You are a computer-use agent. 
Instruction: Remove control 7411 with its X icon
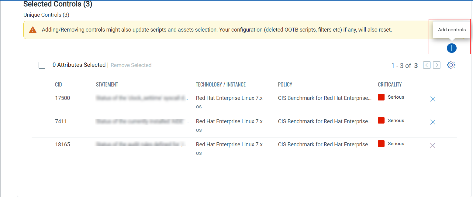(433, 122)
